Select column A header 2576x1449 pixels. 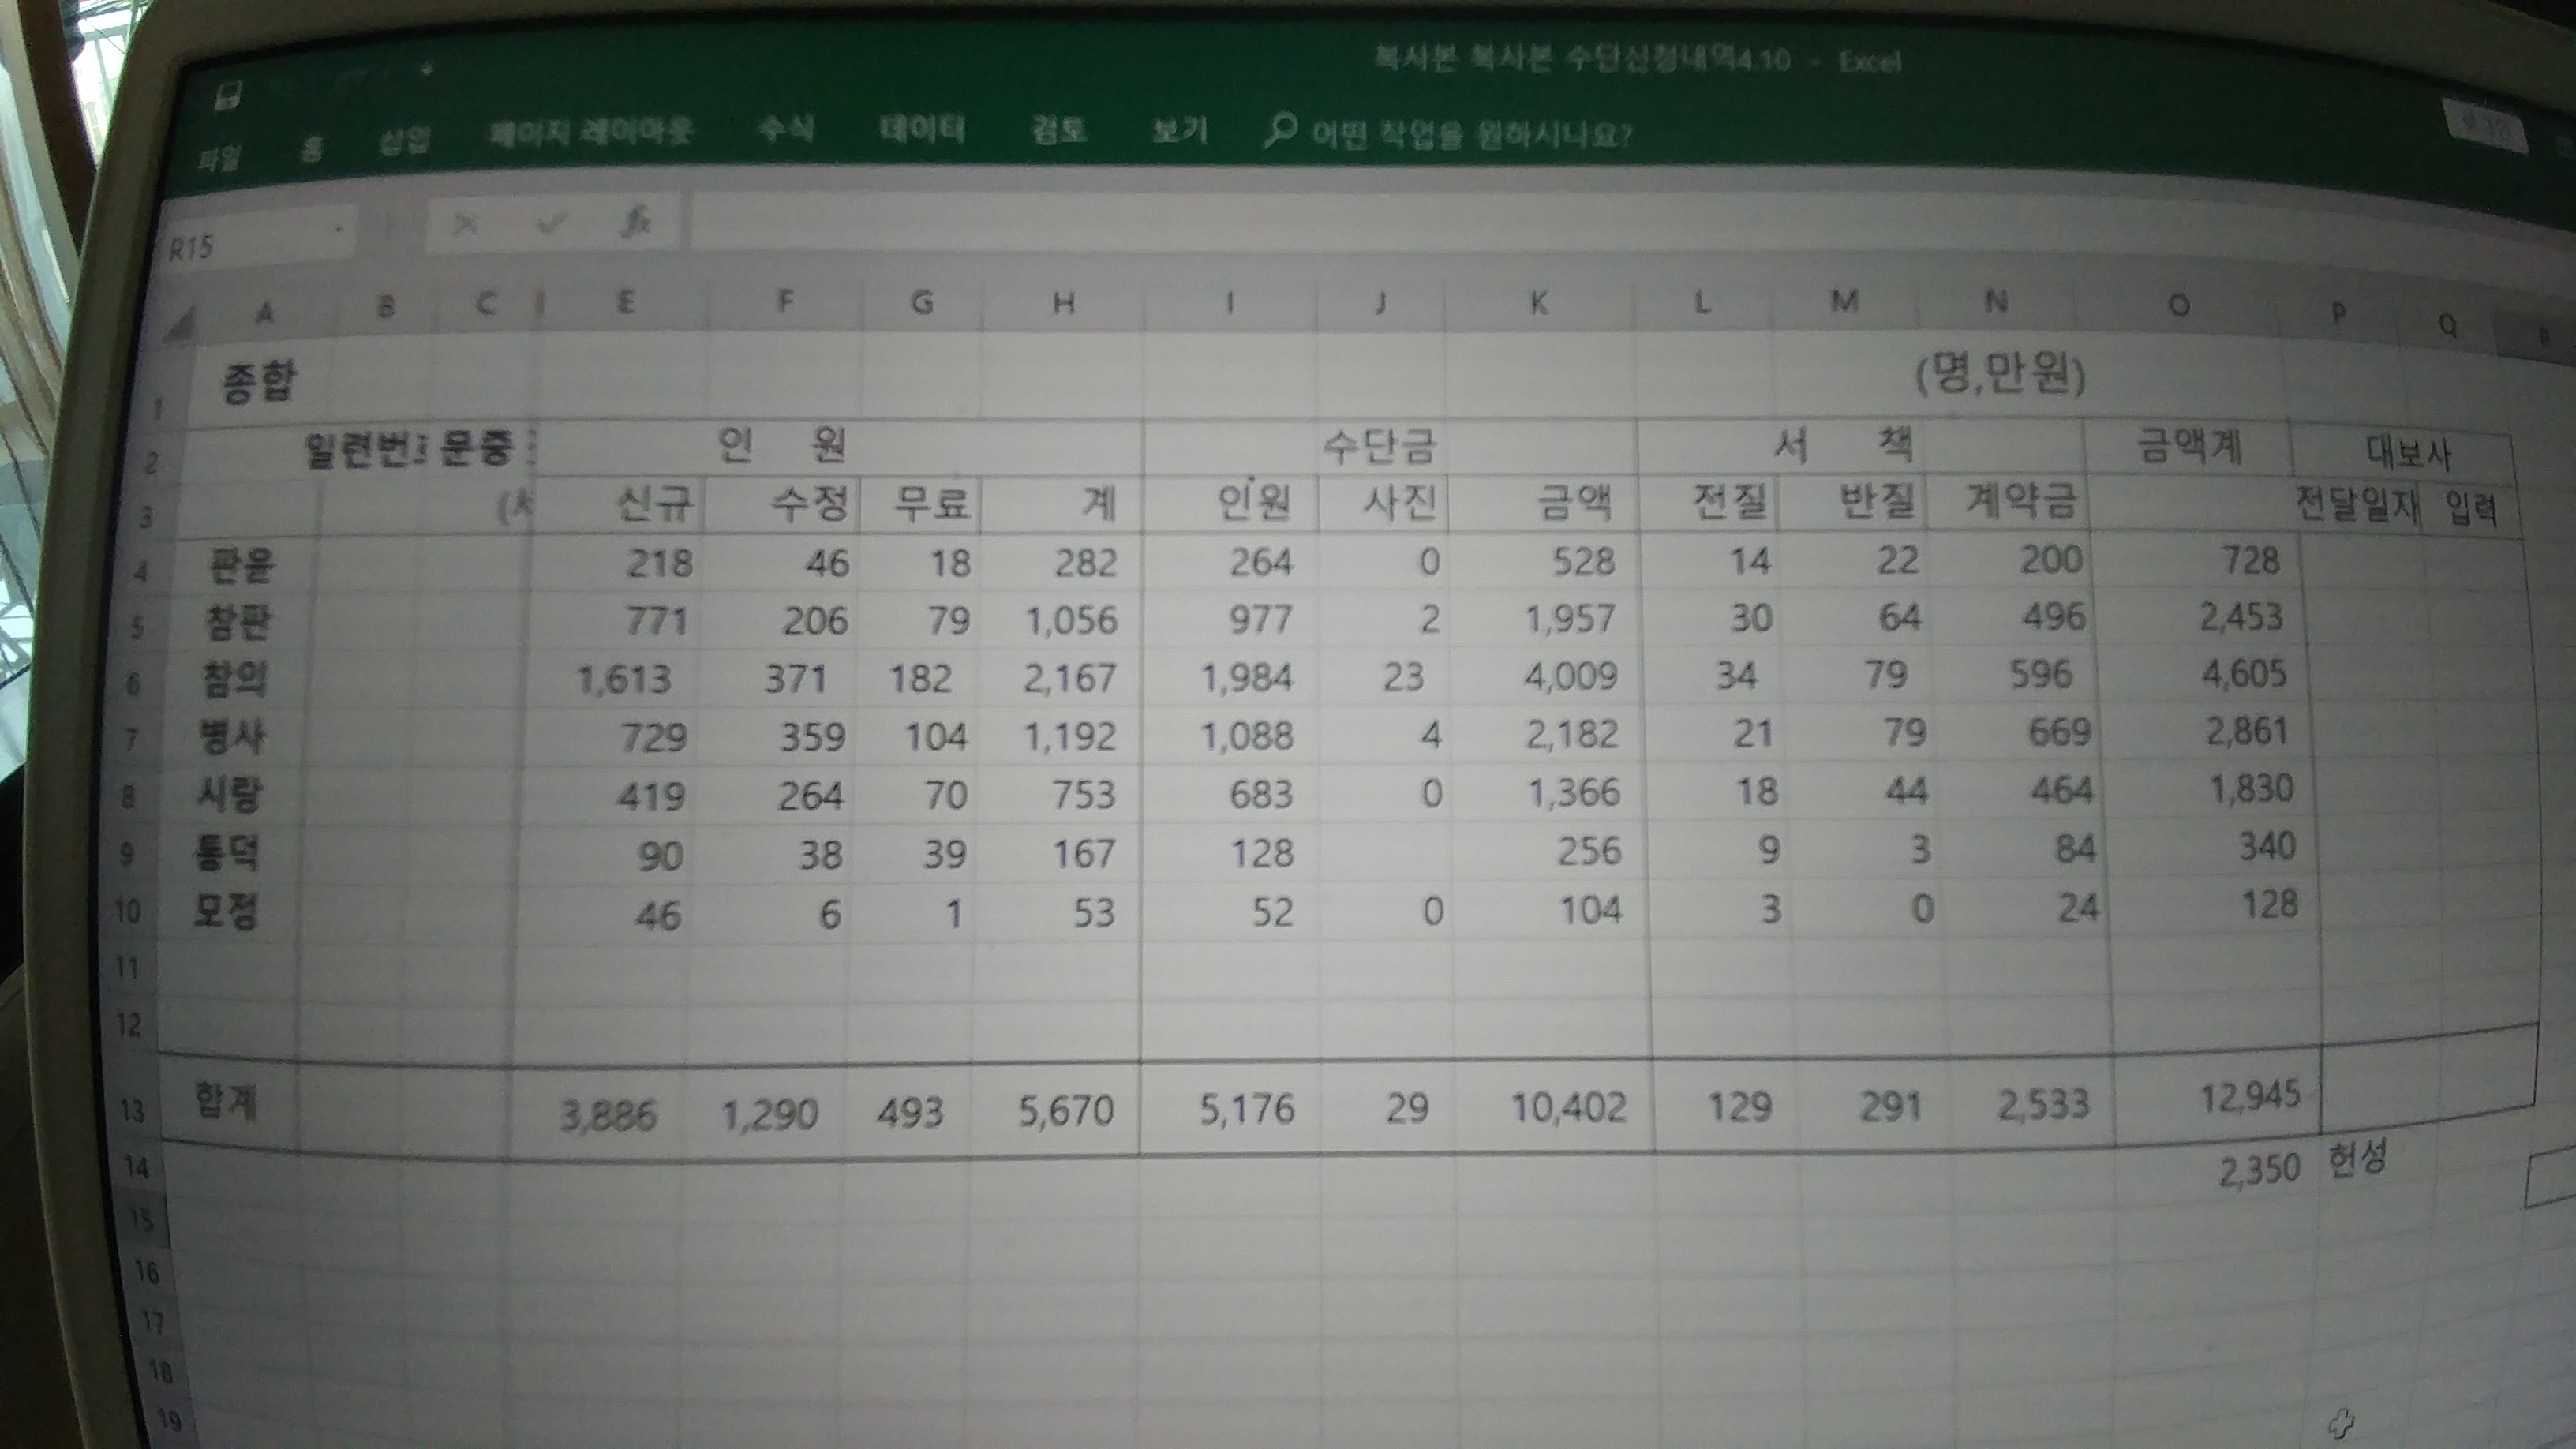click(264, 313)
